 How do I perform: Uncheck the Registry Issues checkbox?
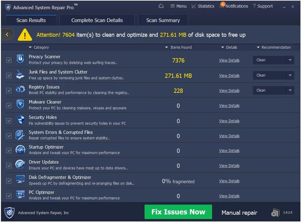(9, 90)
